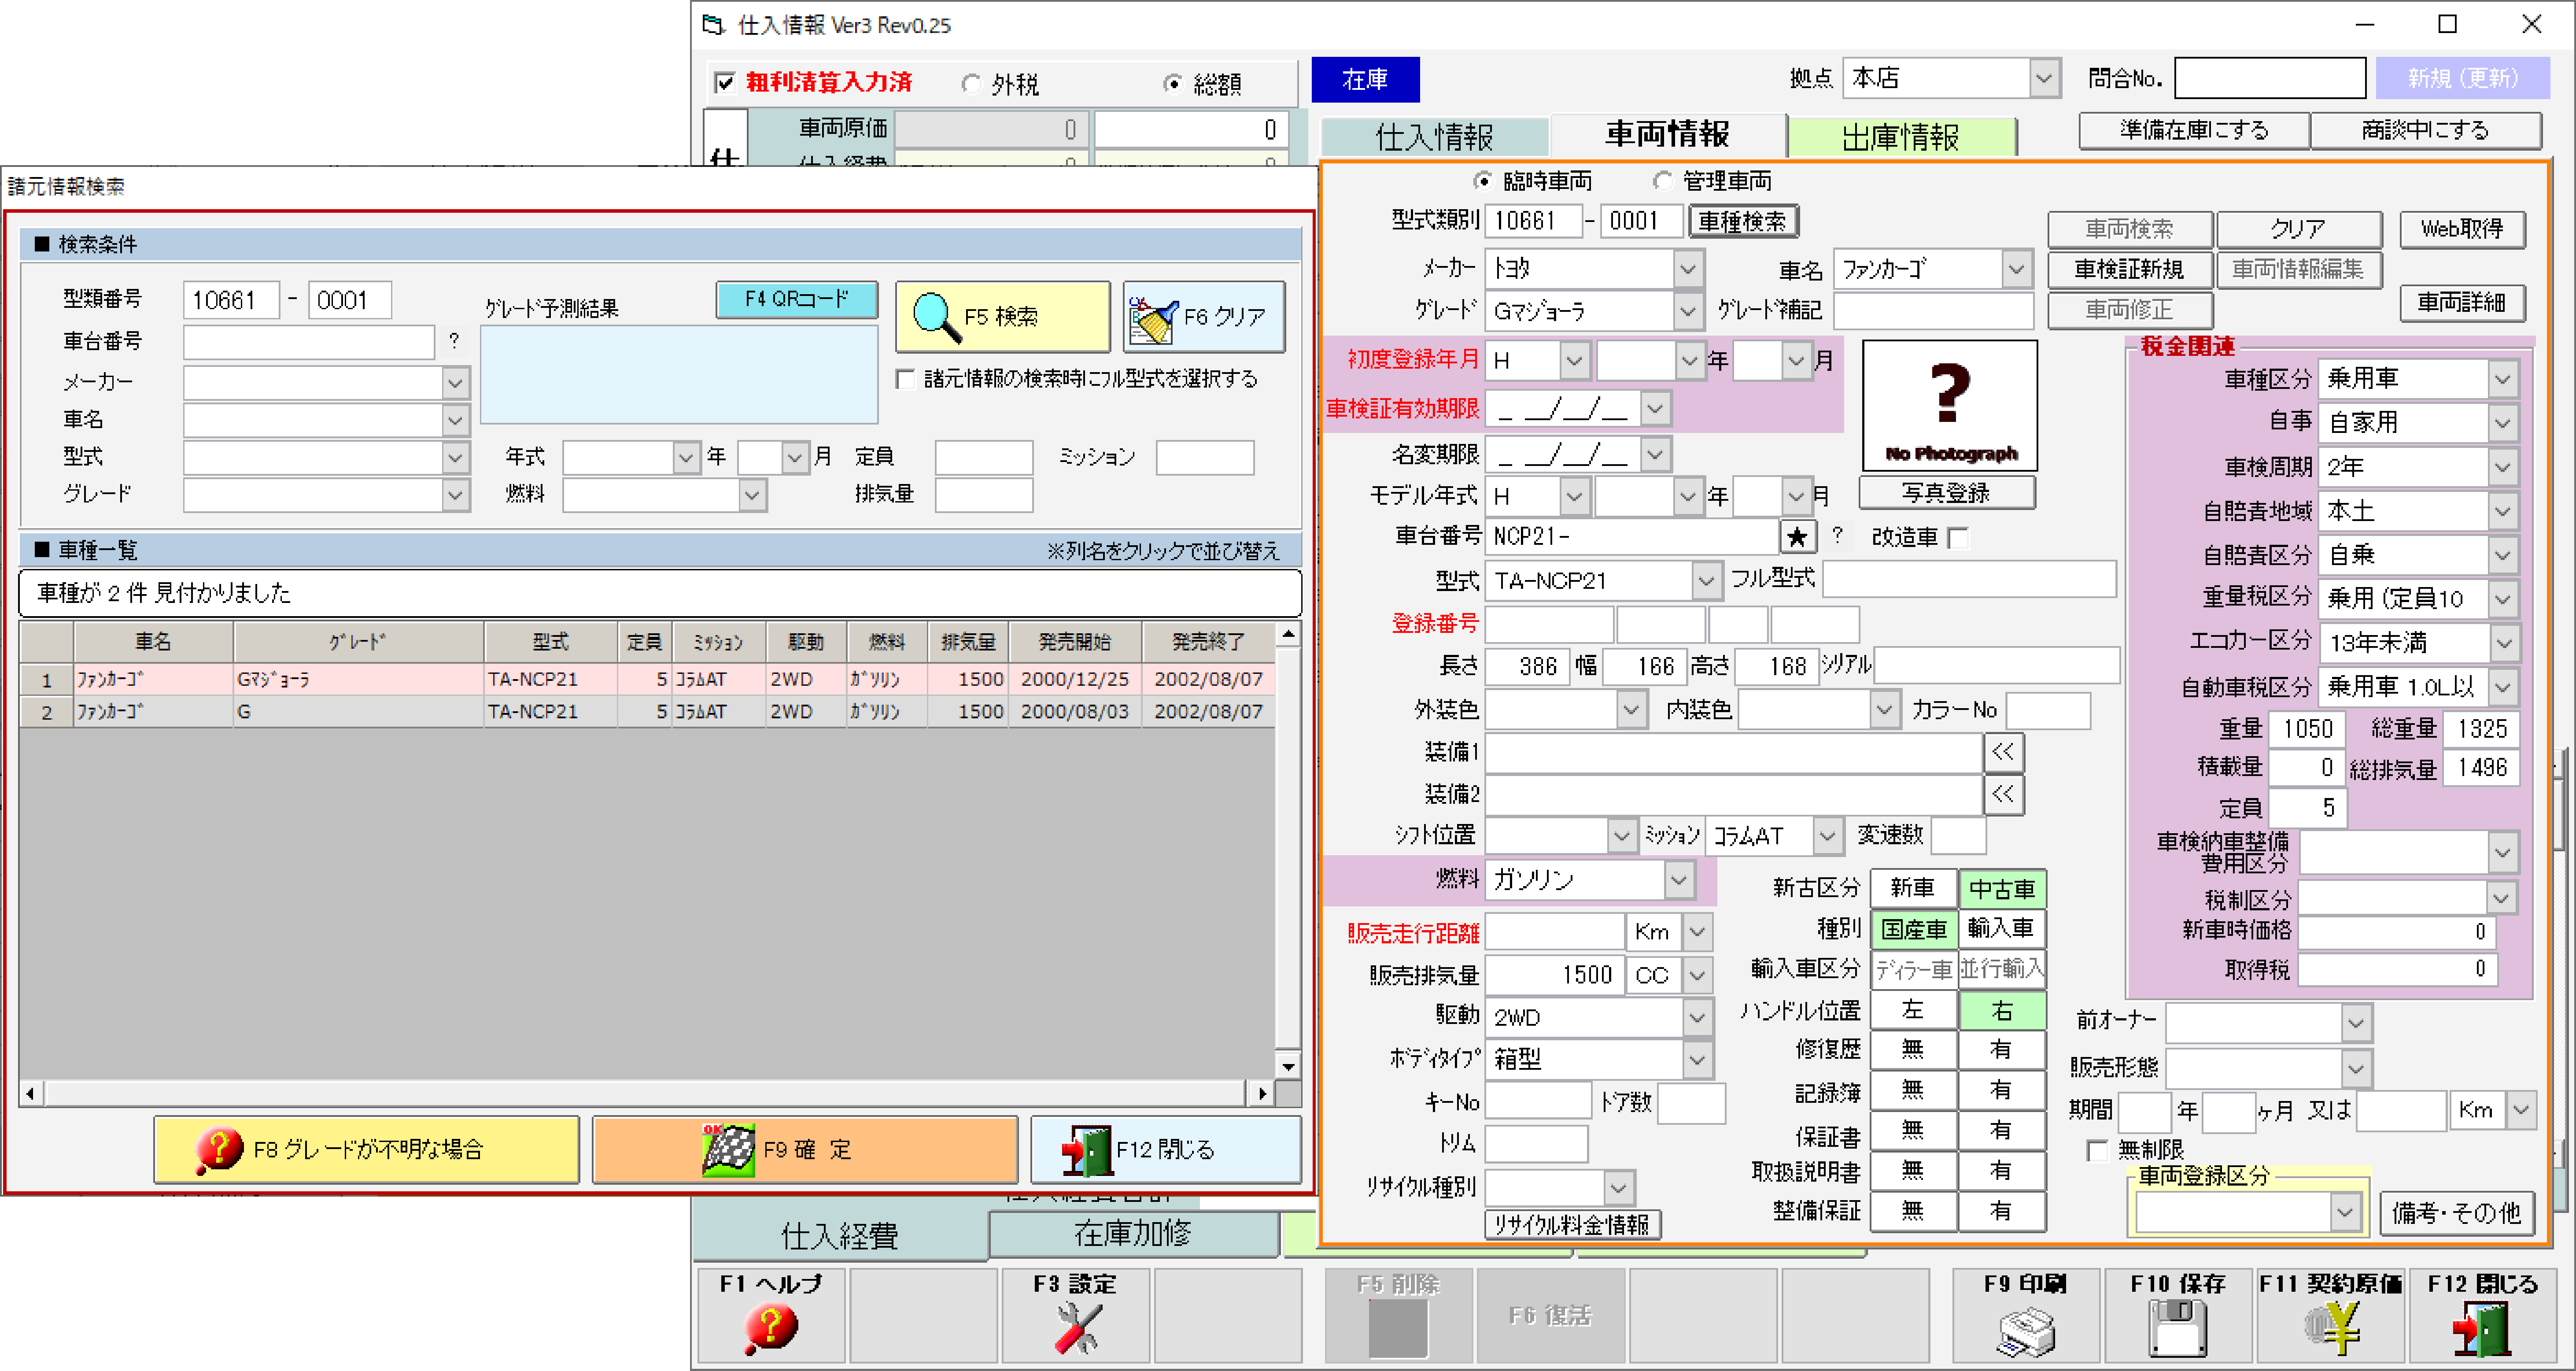Click F1 ヘルプ question mark icon
This screenshot has height=1371, width=2576.
pyautogui.click(x=770, y=1328)
